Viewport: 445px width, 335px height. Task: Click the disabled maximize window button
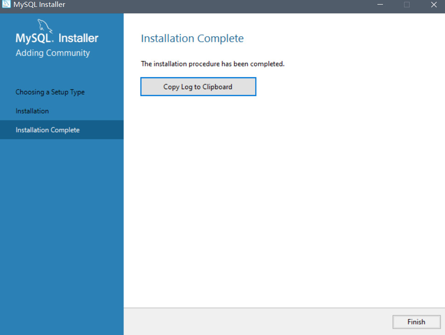(x=407, y=5)
